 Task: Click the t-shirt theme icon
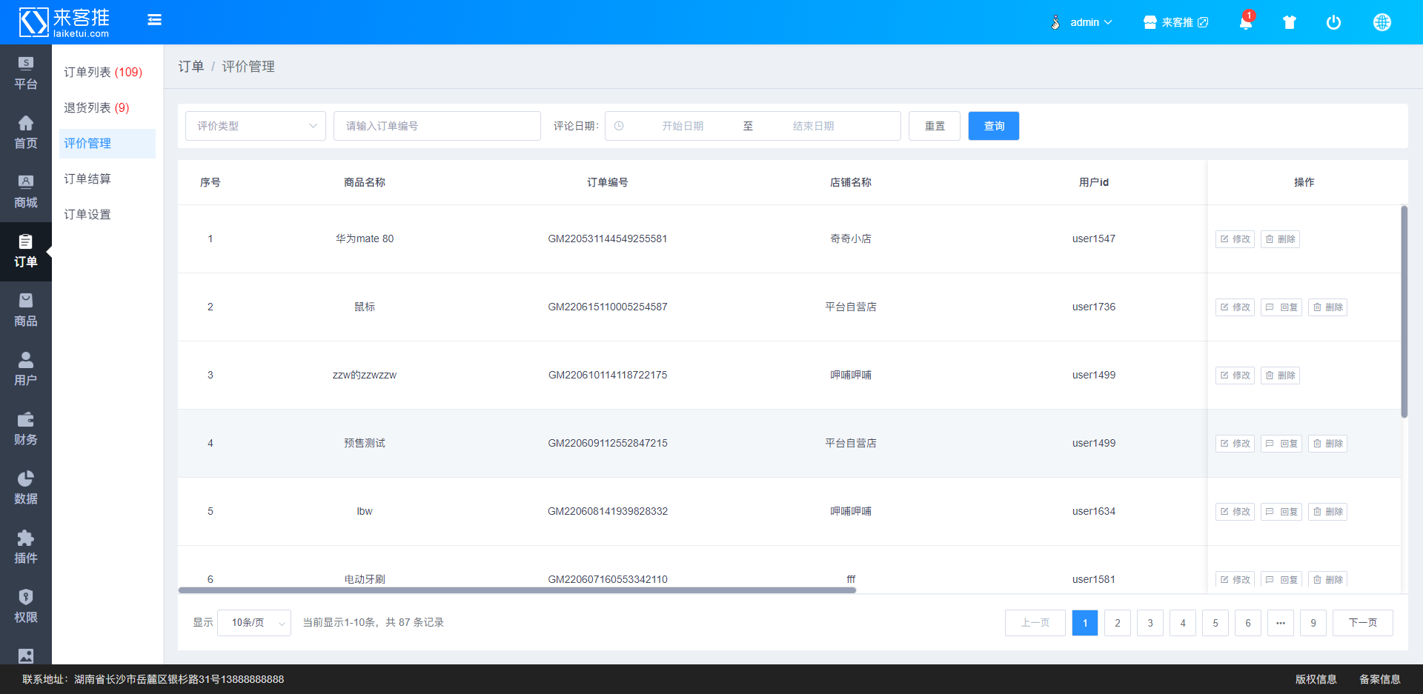click(1290, 22)
